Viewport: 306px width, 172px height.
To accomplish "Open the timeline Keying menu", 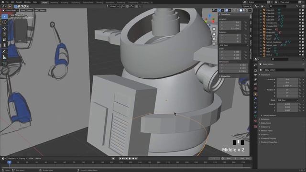I will tap(23, 159).
